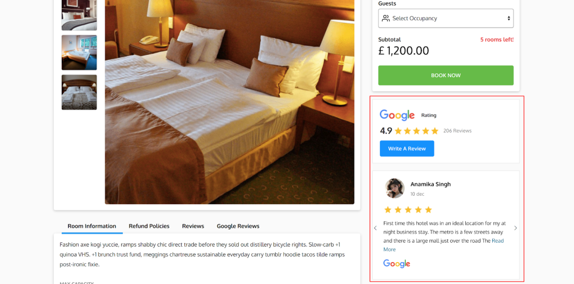The width and height of the screenshot is (574, 284).
Task: Click the Google logo in rating card
Action: coord(397,115)
